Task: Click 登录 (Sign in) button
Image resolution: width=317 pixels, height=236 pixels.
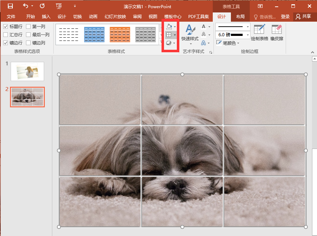Action: pos(285,17)
